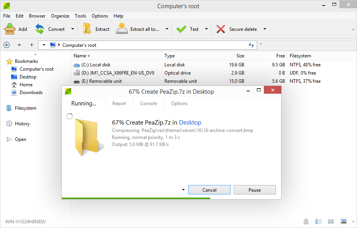Pause the archive creation

coord(254,190)
